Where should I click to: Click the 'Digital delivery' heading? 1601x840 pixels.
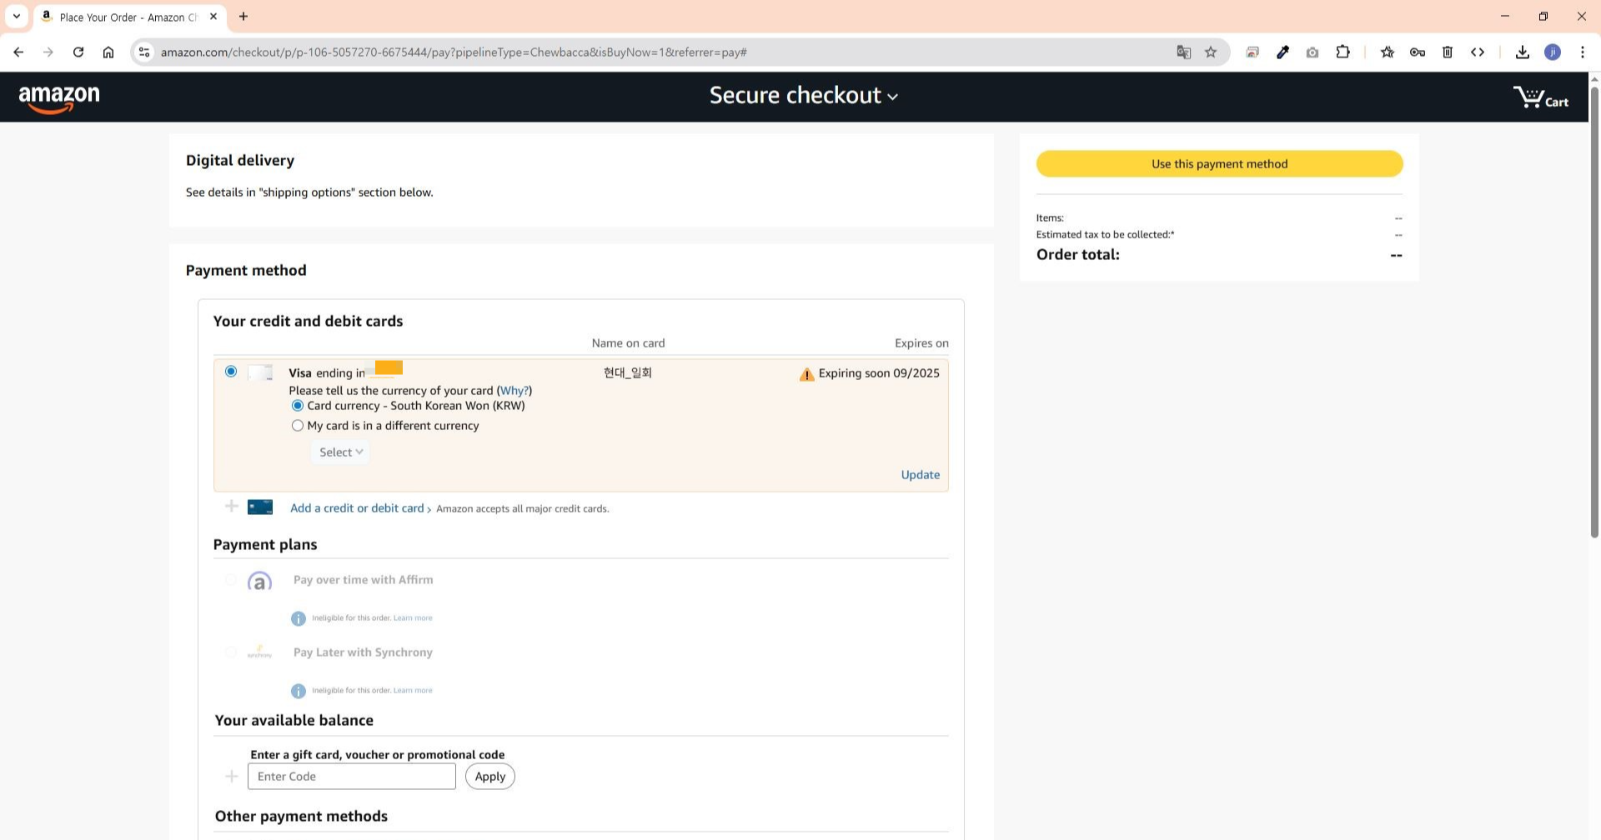click(x=240, y=161)
